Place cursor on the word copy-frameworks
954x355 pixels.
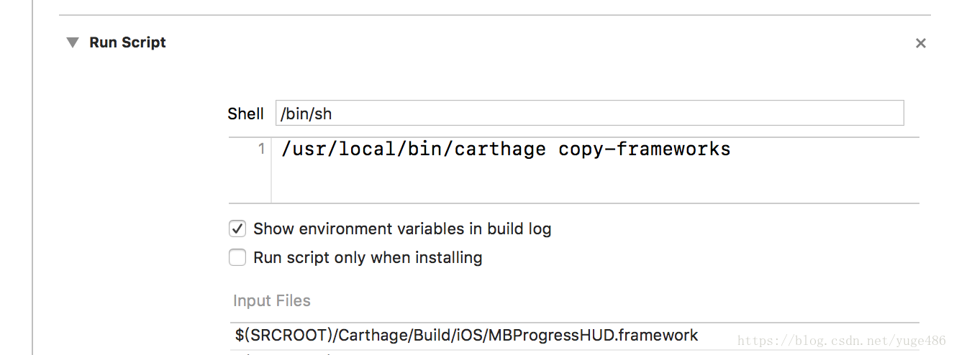coord(644,149)
